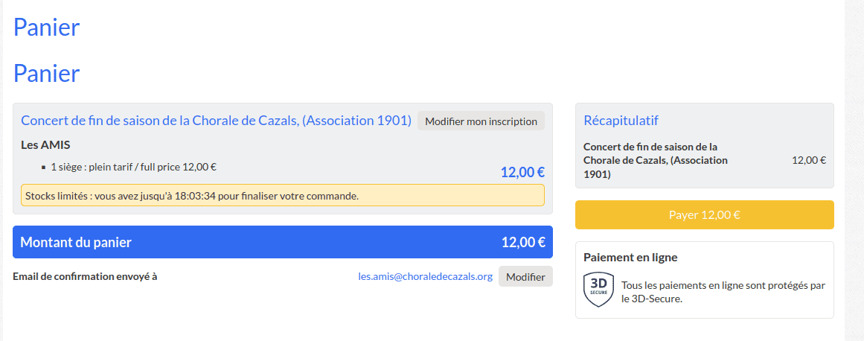Select the 1 siège plein tarif line item
864x341 pixels.
(x=133, y=167)
